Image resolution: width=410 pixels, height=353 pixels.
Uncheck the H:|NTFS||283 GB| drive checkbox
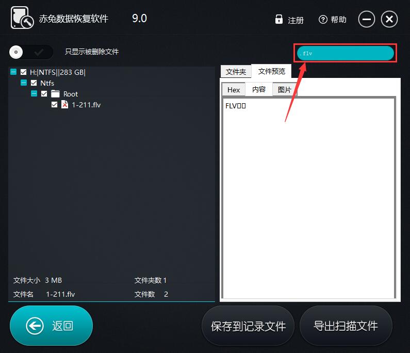[24, 72]
